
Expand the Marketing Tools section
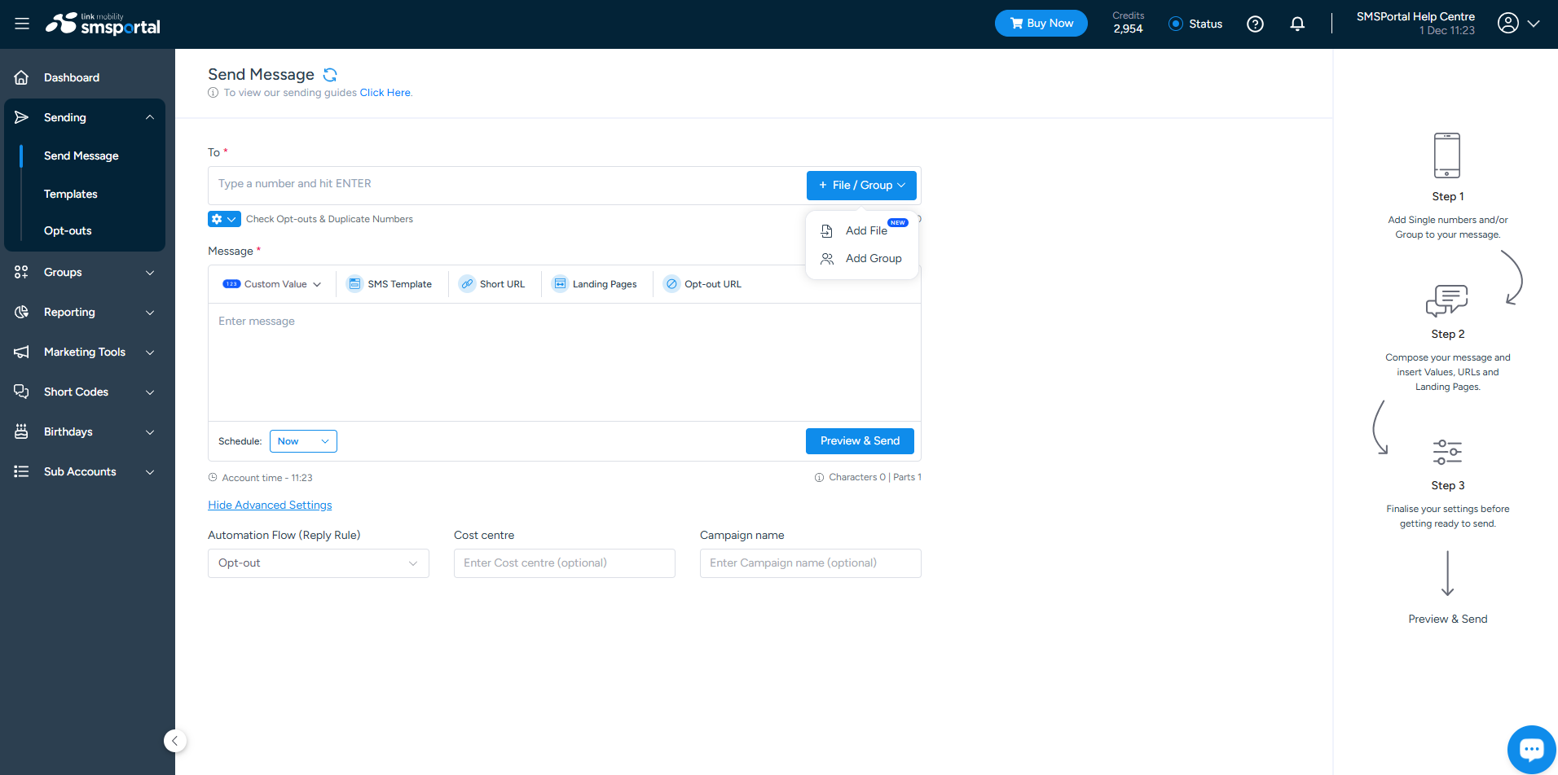point(85,352)
